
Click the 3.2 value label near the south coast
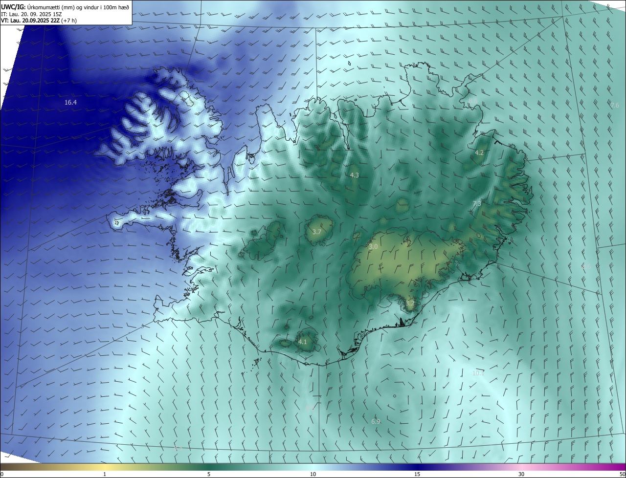(410, 304)
